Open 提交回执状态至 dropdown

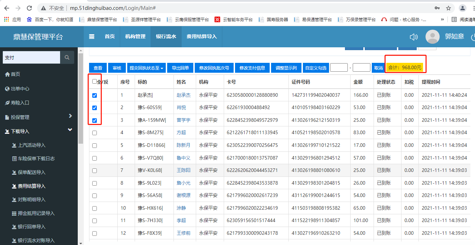(x=146, y=68)
